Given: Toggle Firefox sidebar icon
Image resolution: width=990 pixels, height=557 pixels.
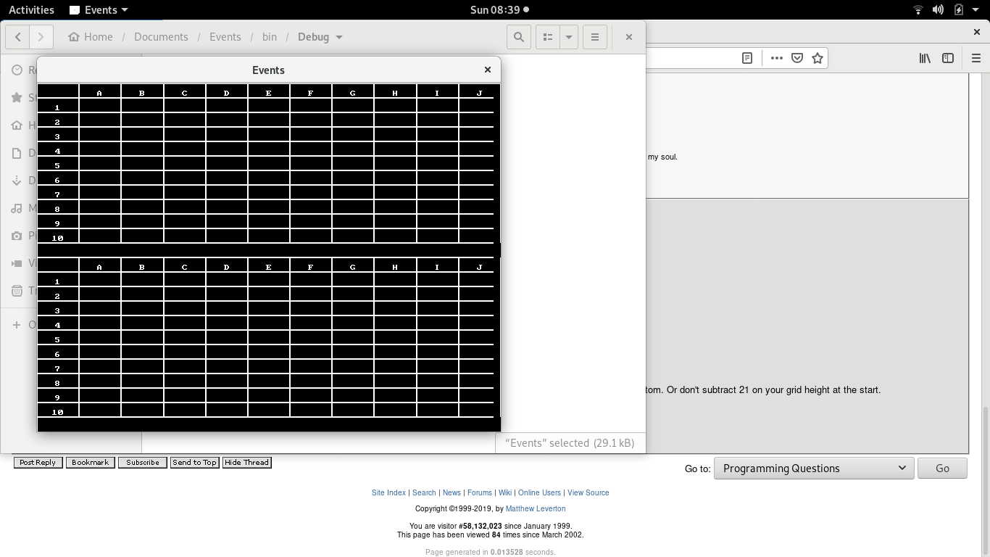Looking at the screenshot, I should tap(948, 58).
